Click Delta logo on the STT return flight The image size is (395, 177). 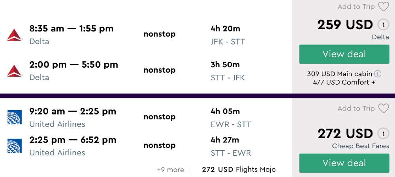click(15, 70)
